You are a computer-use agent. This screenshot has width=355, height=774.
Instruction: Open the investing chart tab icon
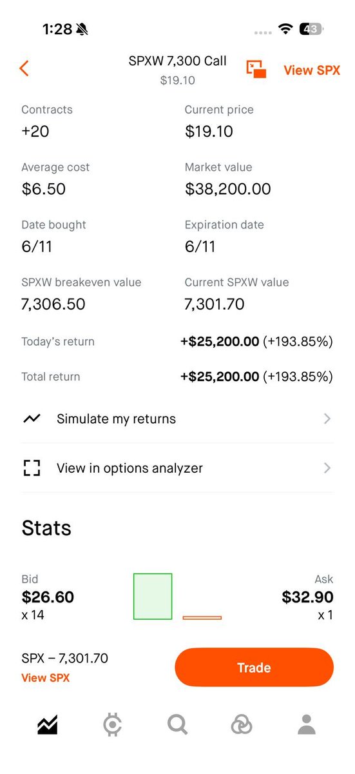[x=47, y=725]
